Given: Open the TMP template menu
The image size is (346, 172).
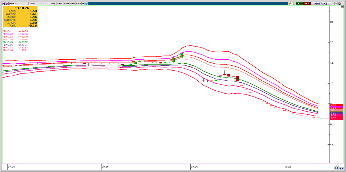Looking at the screenshot, I should (78, 3).
